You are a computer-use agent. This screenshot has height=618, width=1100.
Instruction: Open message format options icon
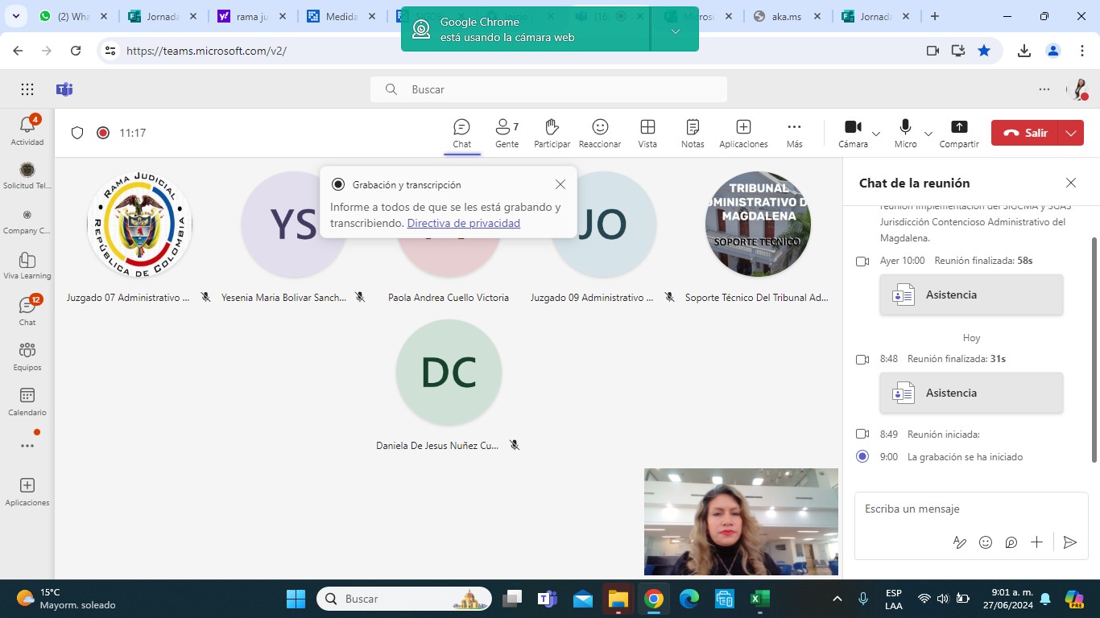point(959,542)
